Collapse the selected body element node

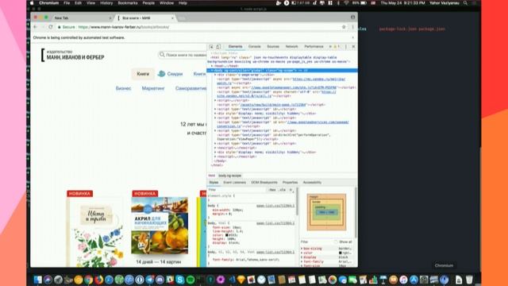tap(212, 71)
